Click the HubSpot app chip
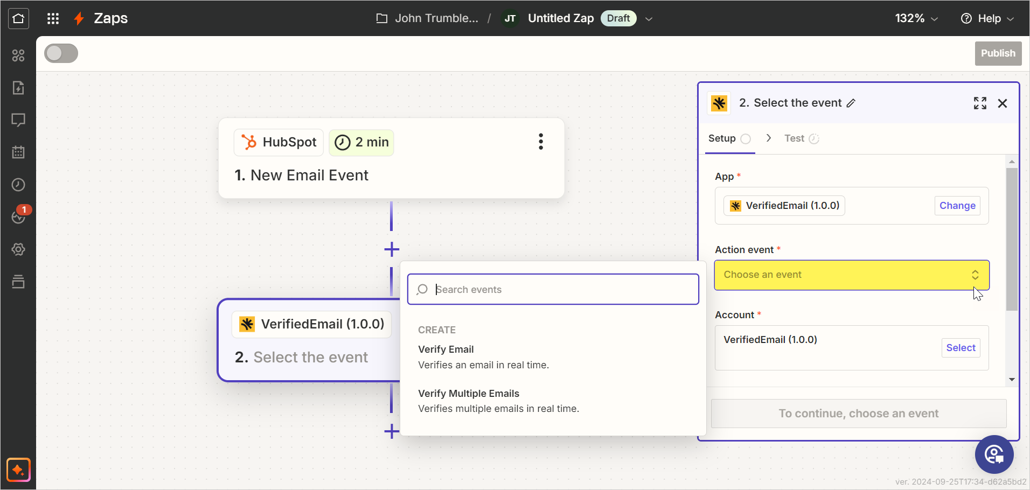Image resolution: width=1030 pixels, height=490 pixels. pyautogui.click(x=279, y=142)
